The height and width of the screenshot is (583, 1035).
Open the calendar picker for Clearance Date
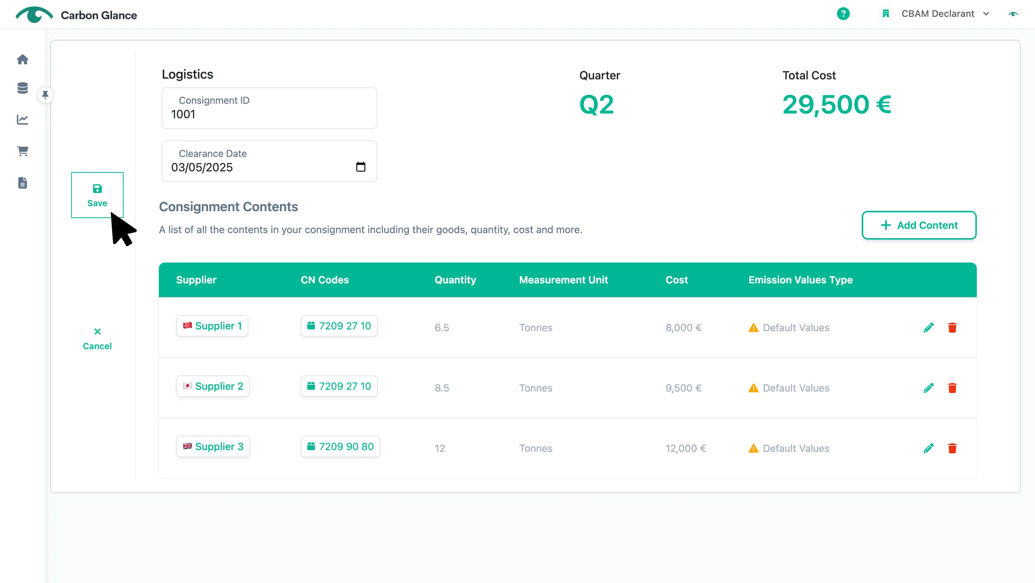tap(360, 167)
